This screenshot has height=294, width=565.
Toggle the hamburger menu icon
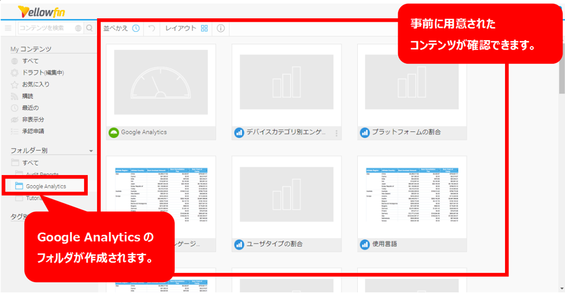[x=8, y=28]
